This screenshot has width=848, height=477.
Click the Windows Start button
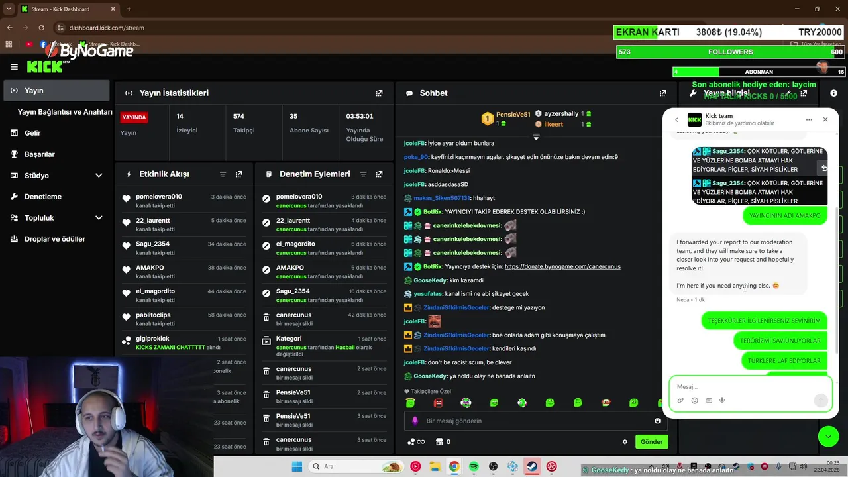pos(295,466)
